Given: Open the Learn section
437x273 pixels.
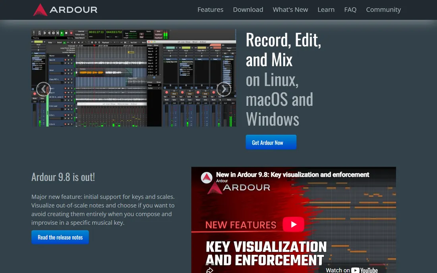Looking at the screenshot, I should (326, 10).
